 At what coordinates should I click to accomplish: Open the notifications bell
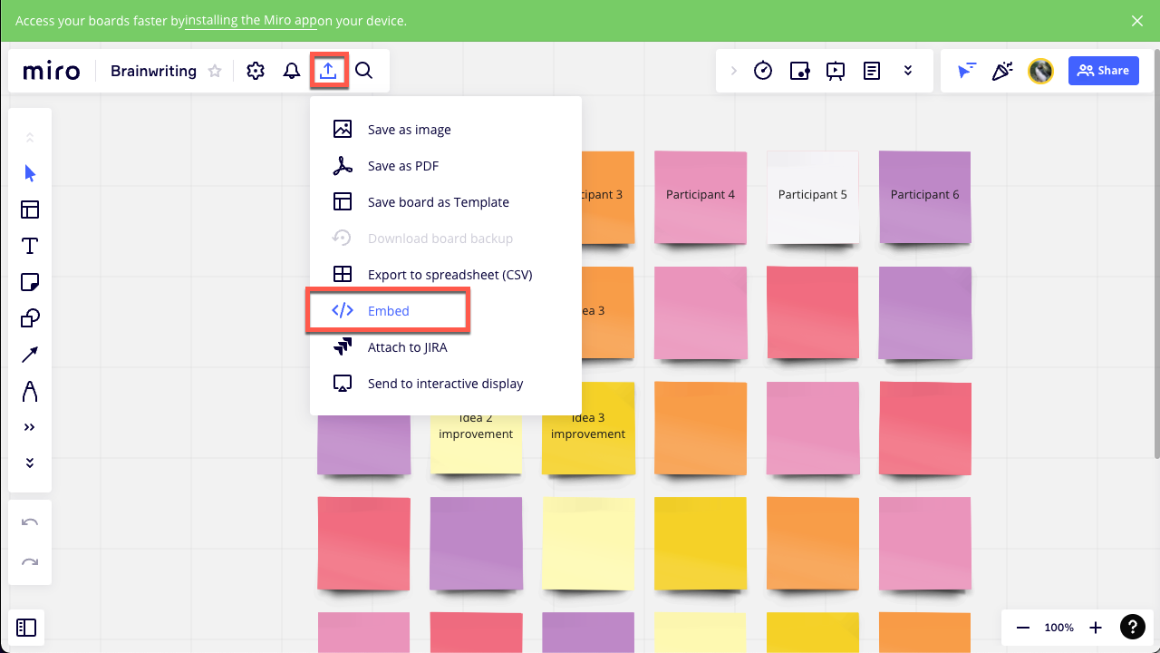pyautogui.click(x=292, y=71)
